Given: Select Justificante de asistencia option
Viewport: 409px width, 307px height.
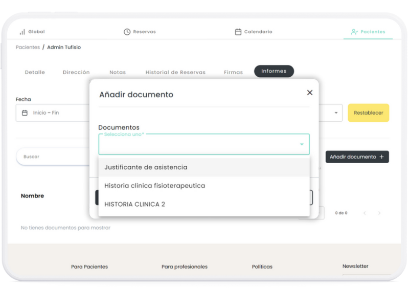Looking at the screenshot, I should tap(204, 167).
